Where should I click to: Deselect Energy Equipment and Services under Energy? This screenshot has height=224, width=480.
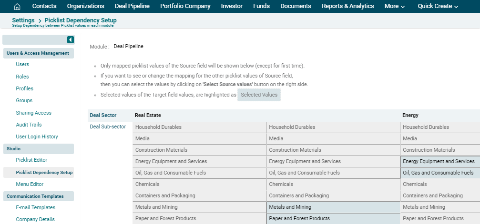point(439,162)
